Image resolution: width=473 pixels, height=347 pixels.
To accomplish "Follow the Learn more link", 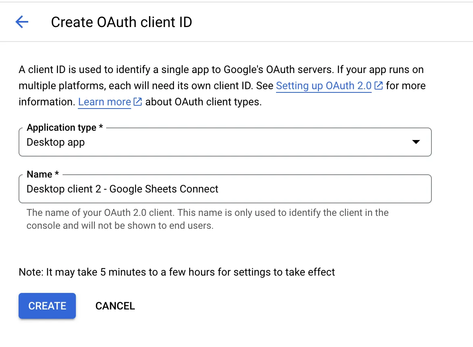I will [x=105, y=102].
